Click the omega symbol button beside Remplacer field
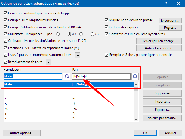This screenshot has height=139, width=185. 67,76
